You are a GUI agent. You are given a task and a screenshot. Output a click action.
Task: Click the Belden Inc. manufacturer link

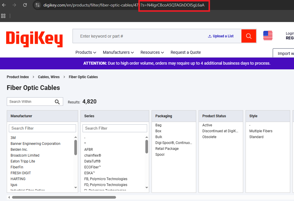pyautogui.click(x=19, y=149)
